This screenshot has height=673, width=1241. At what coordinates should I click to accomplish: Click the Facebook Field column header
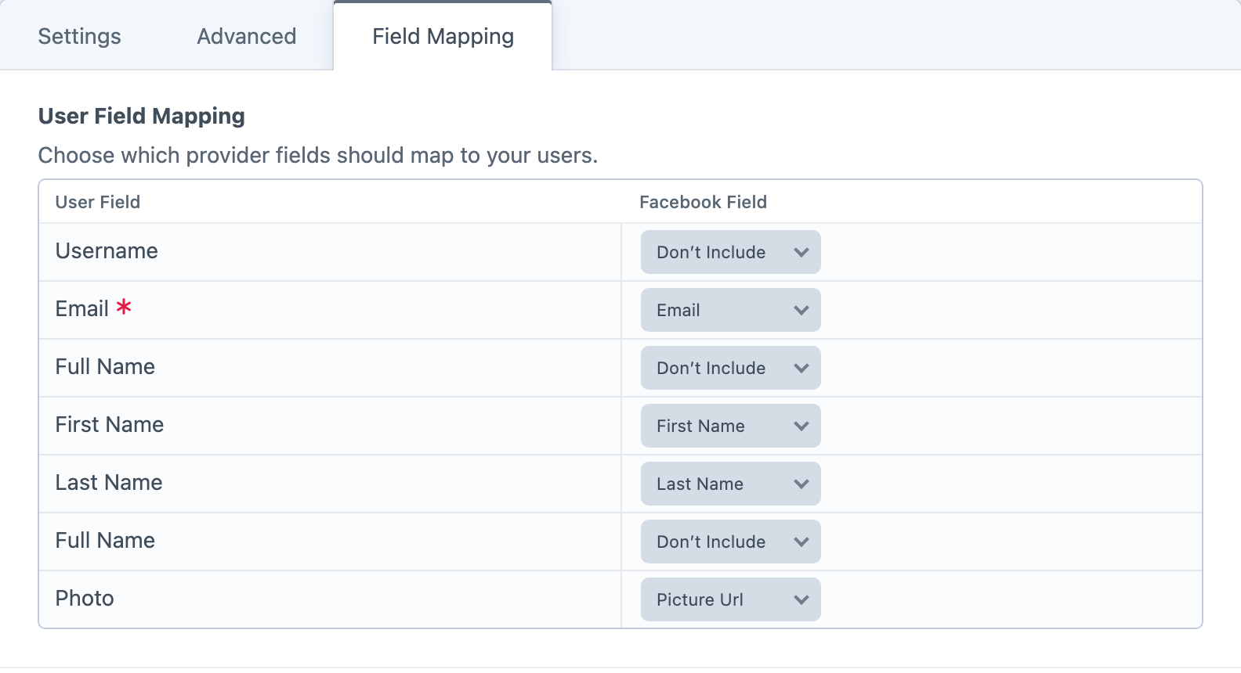coord(703,202)
